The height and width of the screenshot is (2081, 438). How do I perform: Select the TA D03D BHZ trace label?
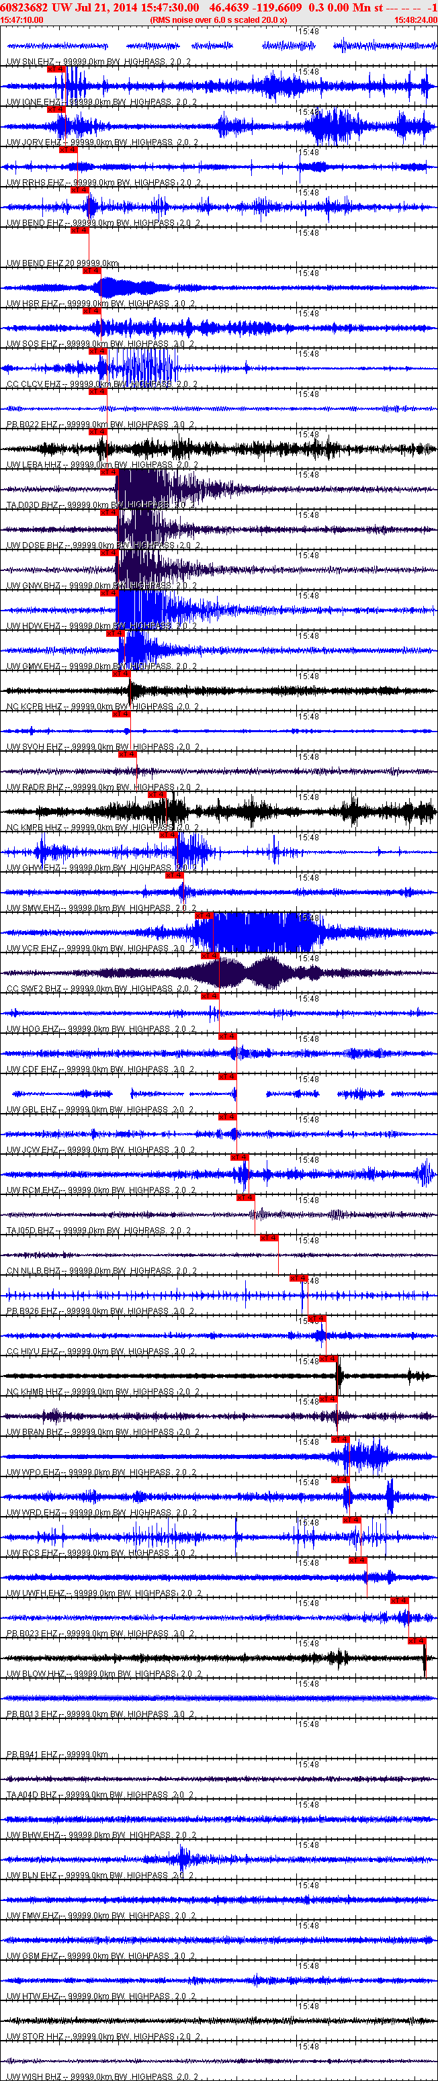pyautogui.click(x=100, y=506)
